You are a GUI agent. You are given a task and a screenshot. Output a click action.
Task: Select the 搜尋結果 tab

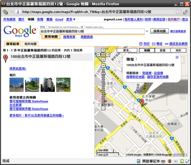[13, 44]
